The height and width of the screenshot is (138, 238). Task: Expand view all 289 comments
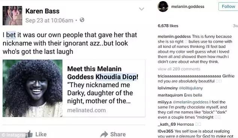(179, 69)
